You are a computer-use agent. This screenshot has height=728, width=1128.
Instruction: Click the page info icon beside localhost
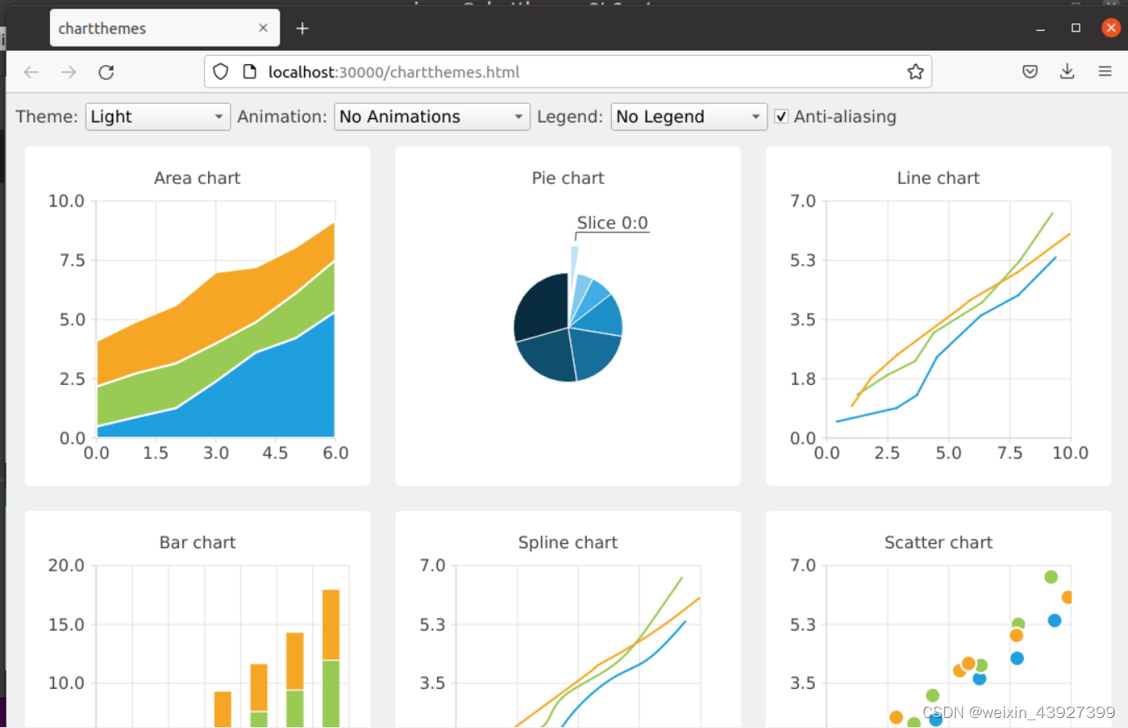click(x=250, y=72)
